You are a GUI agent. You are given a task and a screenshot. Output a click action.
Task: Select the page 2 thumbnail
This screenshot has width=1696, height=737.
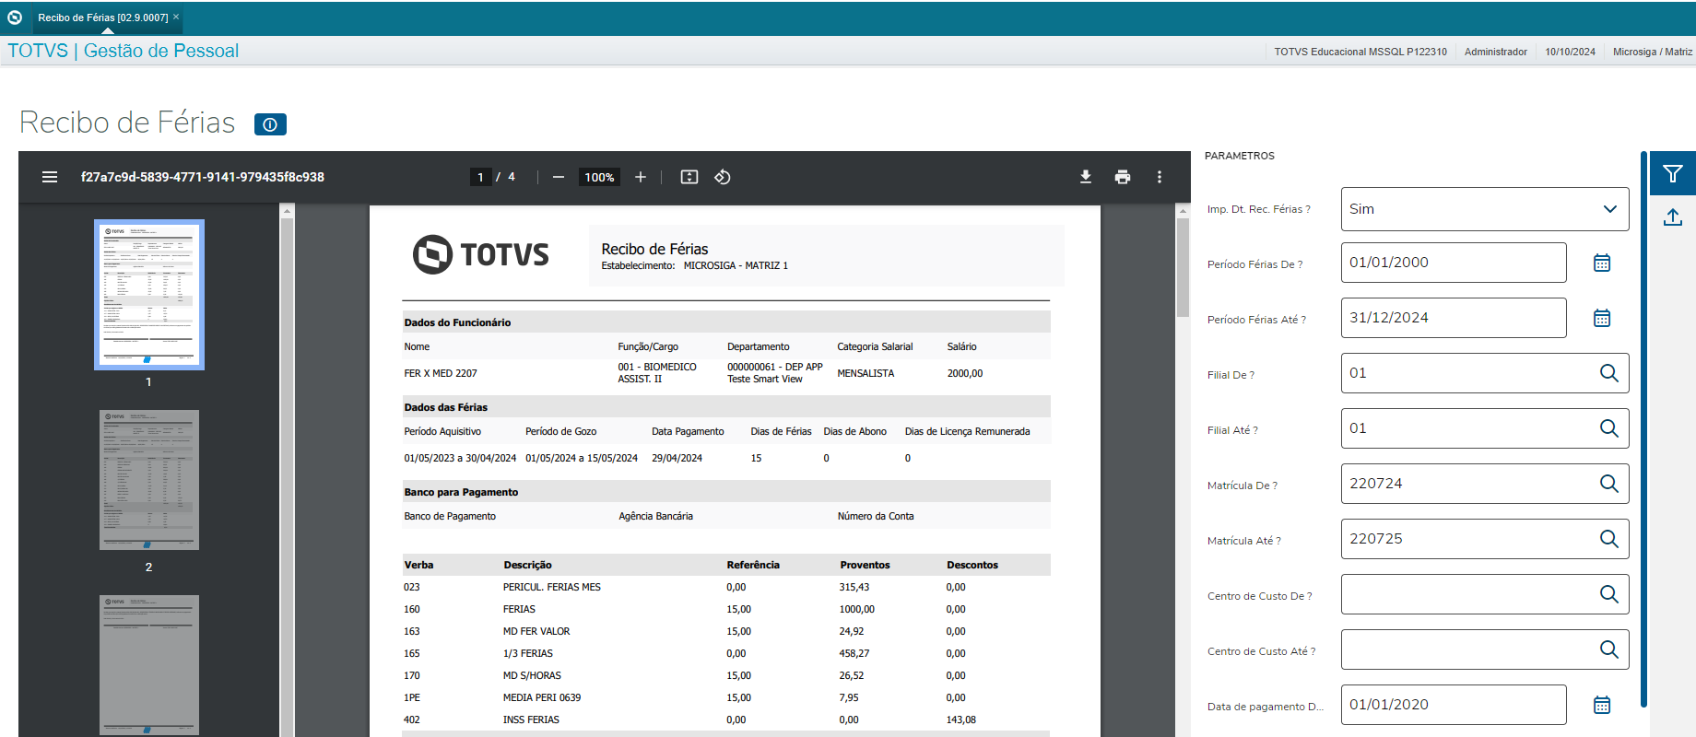tap(149, 480)
